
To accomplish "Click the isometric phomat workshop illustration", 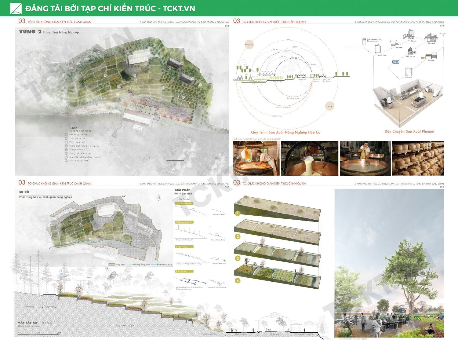I will point(408,102).
